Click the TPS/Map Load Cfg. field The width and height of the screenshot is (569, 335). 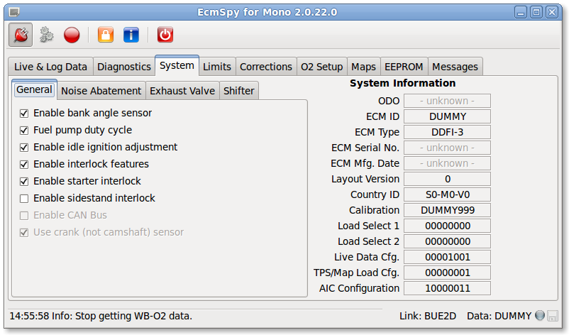coord(447,273)
